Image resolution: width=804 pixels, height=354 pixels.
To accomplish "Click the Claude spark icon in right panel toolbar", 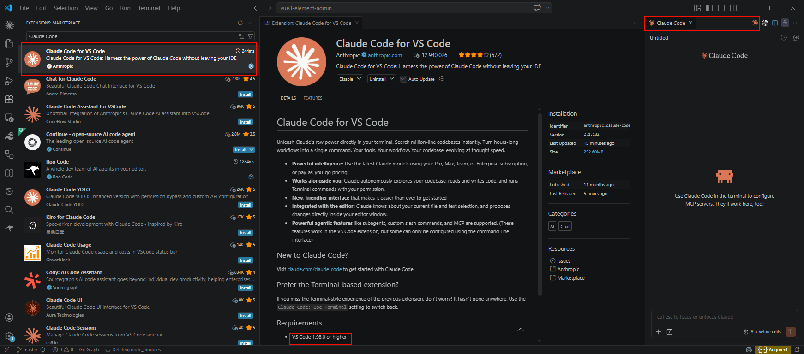I will (x=755, y=23).
